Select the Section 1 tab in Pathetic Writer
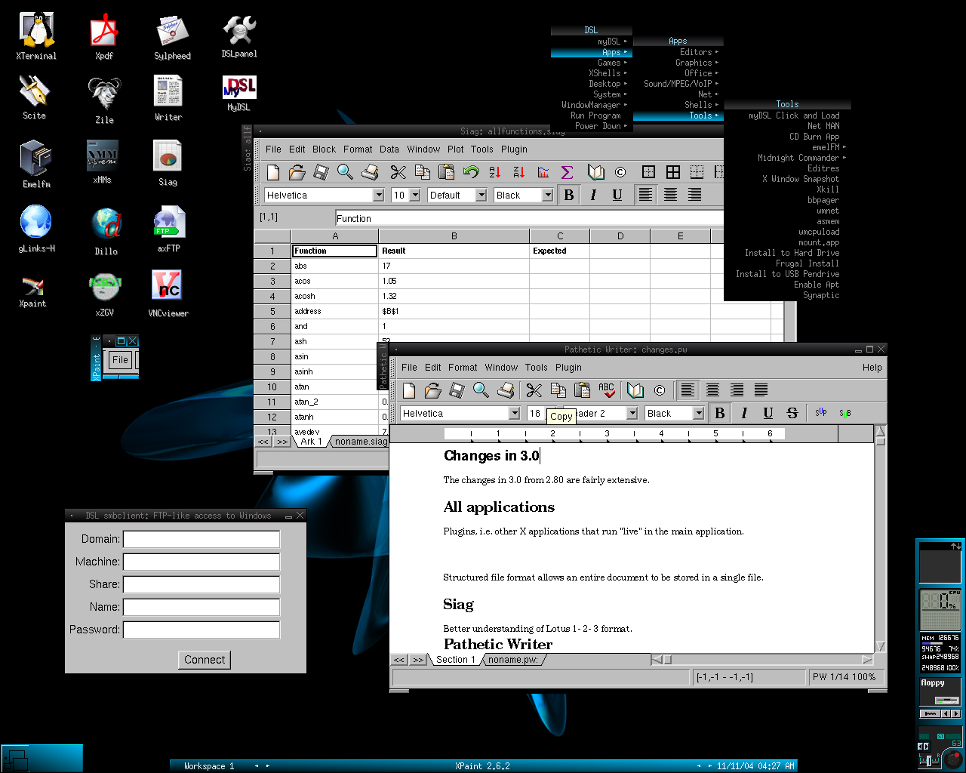 click(x=455, y=660)
